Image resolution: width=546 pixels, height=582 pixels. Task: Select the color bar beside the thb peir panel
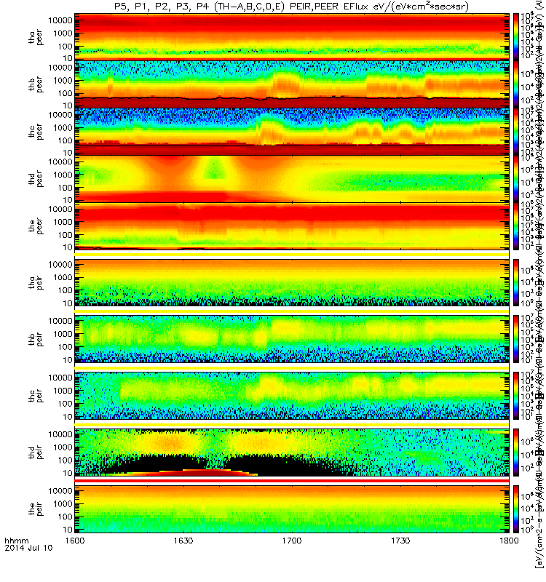pyautogui.click(x=516, y=339)
